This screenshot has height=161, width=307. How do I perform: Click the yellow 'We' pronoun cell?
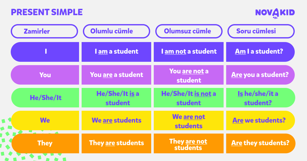pyautogui.click(x=45, y=120)
